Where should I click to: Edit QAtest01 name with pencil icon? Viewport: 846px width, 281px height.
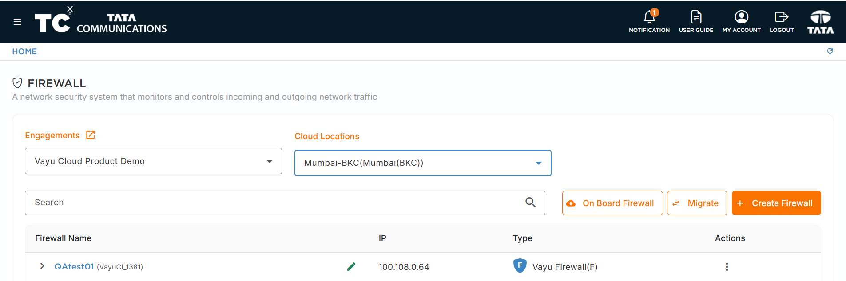point(351,267)
